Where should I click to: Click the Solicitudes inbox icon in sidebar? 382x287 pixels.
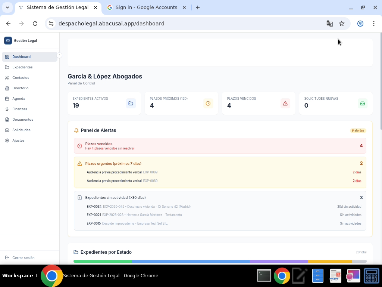point(7,130)
